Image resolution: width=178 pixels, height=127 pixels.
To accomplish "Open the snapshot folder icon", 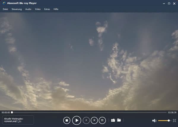I will point(119,120).
